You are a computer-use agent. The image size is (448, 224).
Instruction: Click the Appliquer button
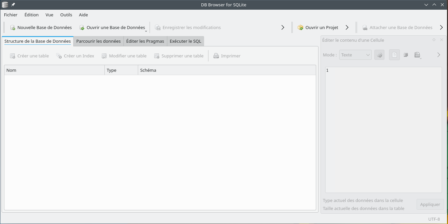430,204
